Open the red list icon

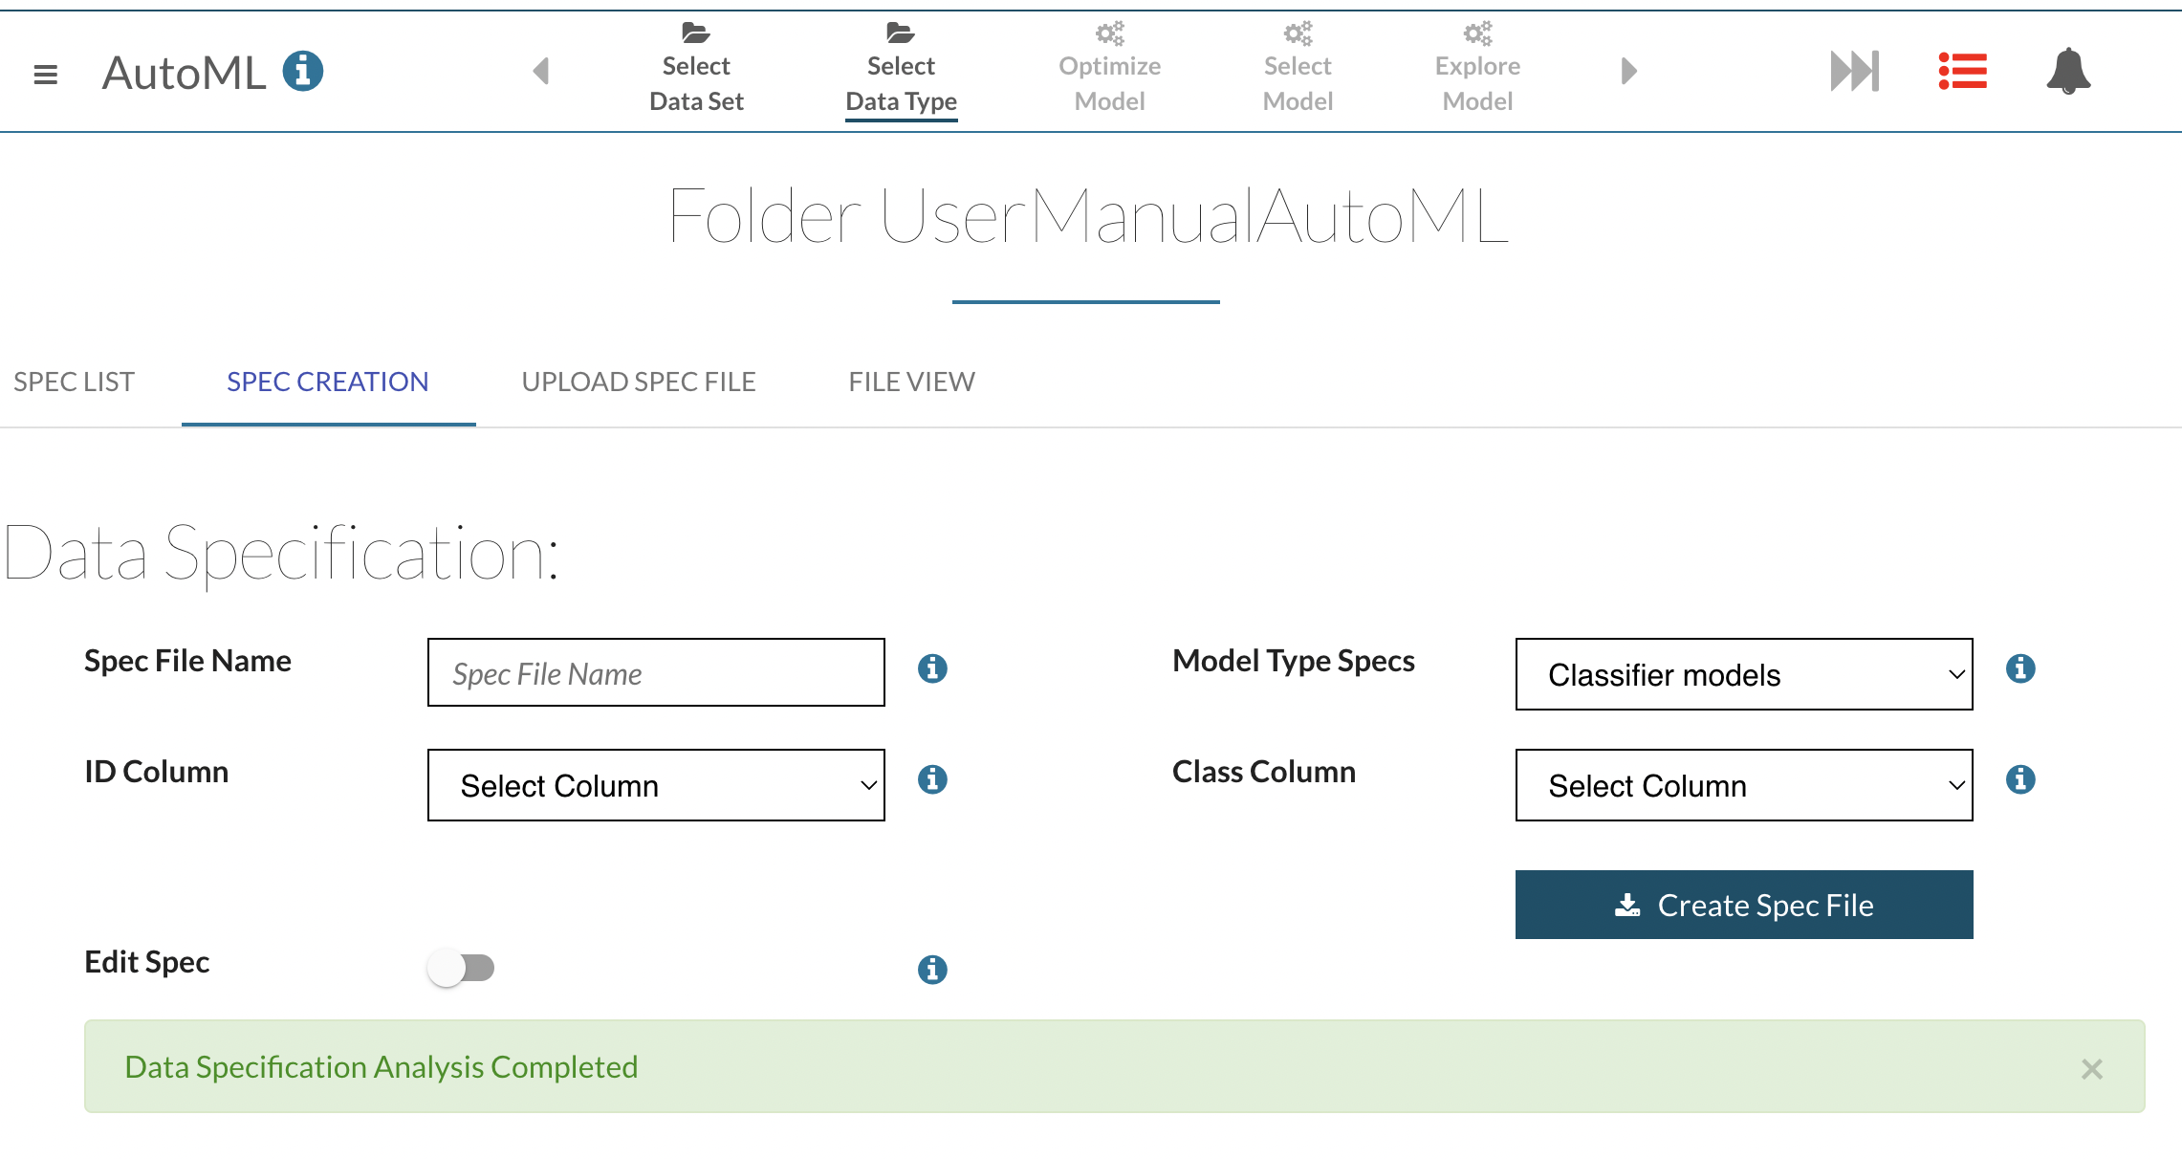[1962, 71]
